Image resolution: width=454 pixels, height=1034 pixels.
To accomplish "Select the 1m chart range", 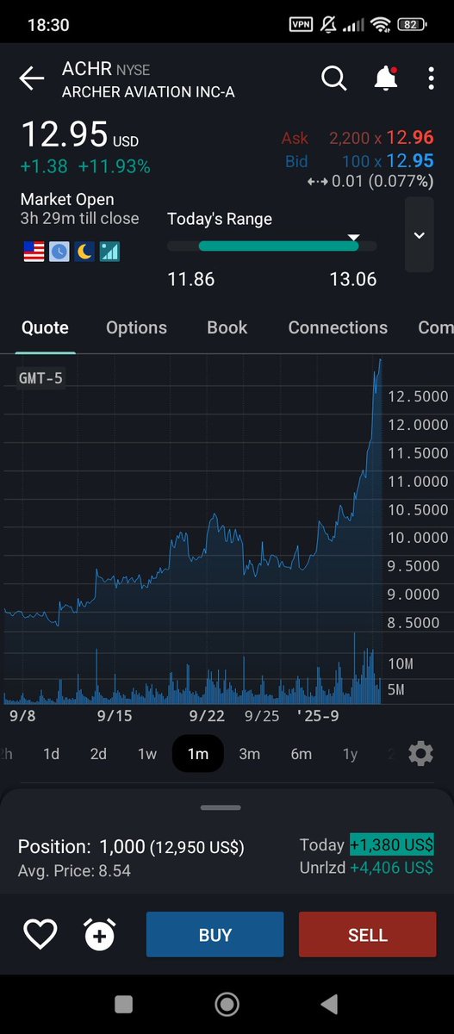I will [x=198, y=754].
